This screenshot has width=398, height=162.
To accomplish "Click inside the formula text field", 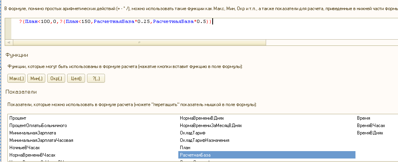I will click(x=204, y=29).
